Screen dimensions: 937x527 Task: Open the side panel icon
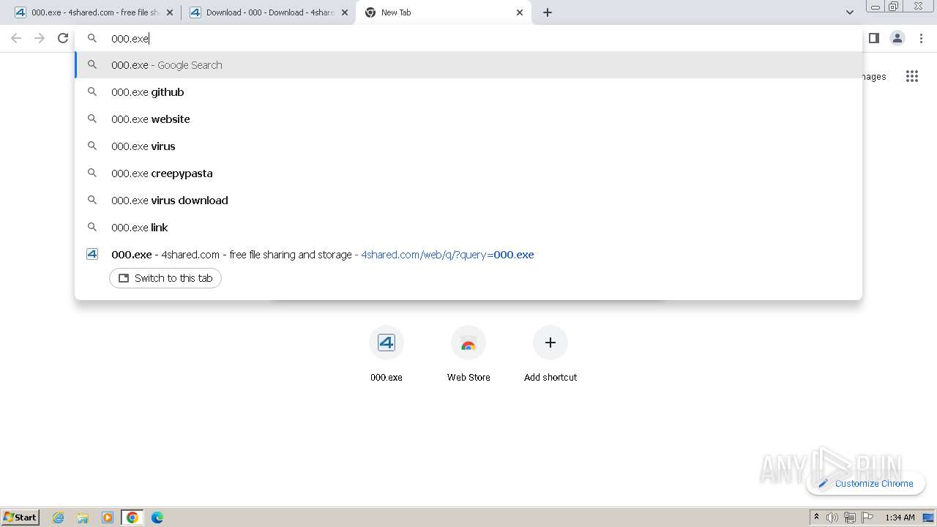tap(873, 38)
